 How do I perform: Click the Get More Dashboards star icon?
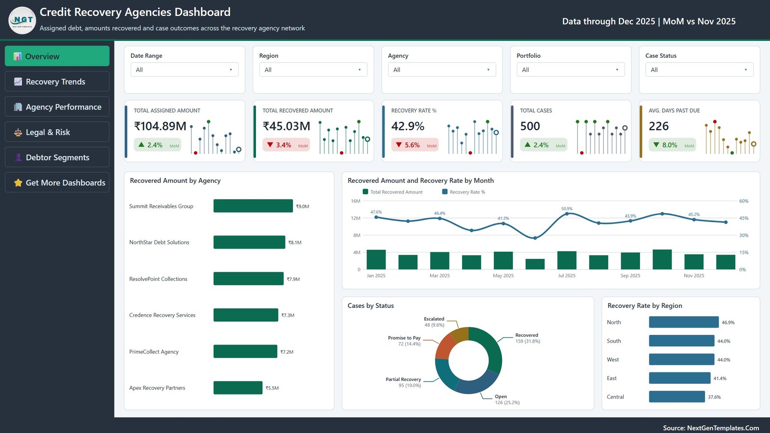tap(18, 183)
